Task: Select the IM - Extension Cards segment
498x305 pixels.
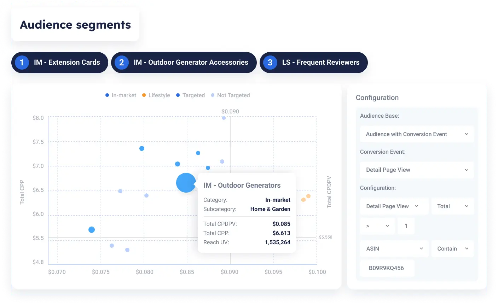Action: tap(59, 63)
